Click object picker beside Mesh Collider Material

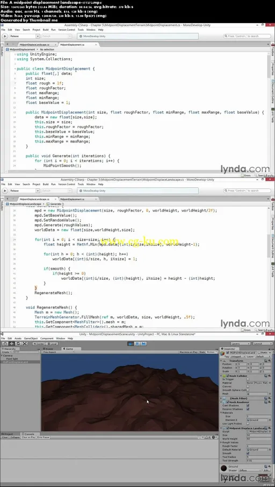coord(270,383)
